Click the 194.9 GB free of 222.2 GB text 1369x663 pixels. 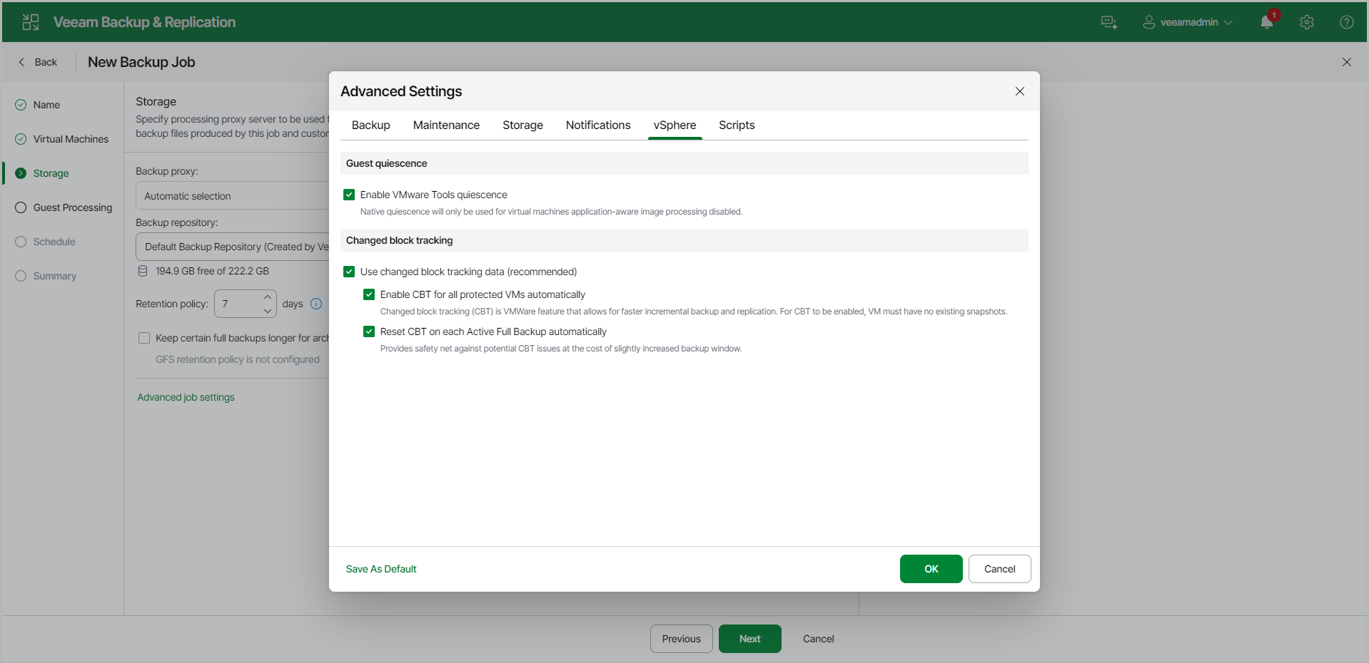[212, 271]
